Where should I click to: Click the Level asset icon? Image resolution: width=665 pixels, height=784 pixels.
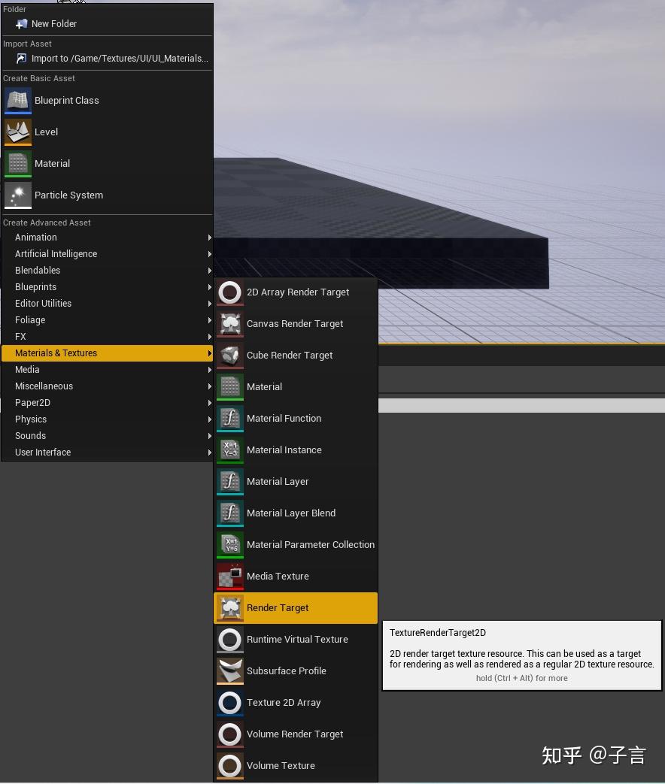click(x=17, y=132)
